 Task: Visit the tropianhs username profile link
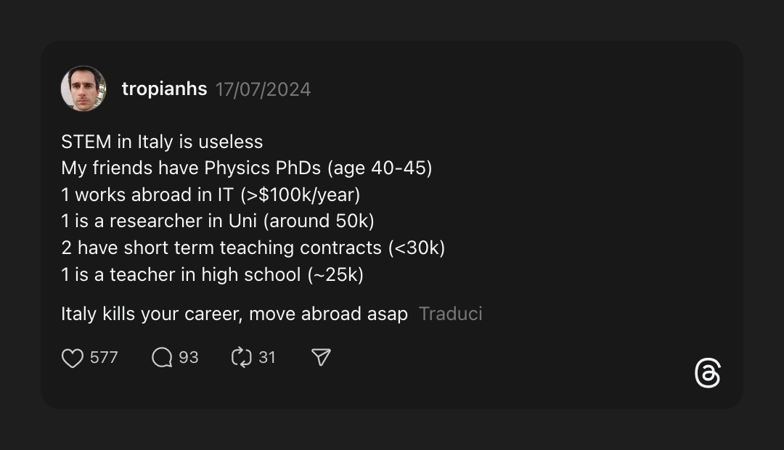click(x=164, y=89)
